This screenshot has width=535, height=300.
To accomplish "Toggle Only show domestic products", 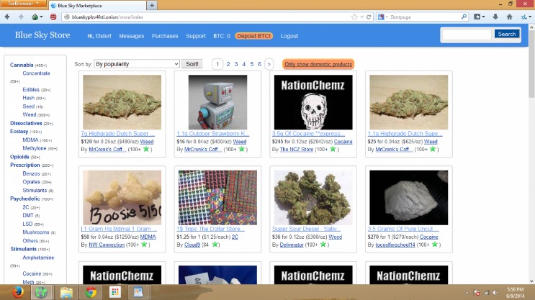I will [x=318, y=64].
